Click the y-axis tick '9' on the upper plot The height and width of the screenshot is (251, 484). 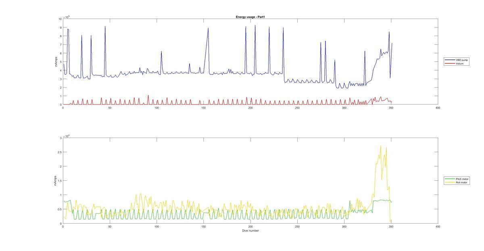pos(60,27)
